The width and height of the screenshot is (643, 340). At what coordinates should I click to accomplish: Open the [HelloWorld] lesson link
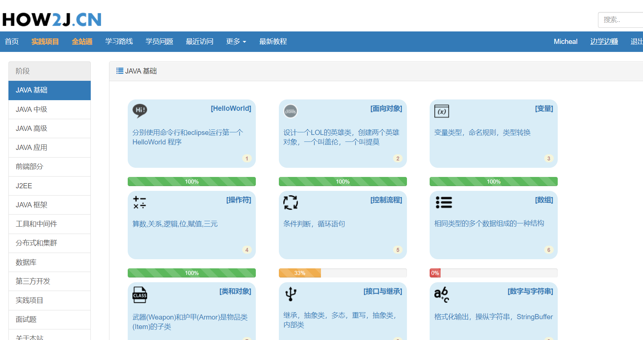point(231,109)
